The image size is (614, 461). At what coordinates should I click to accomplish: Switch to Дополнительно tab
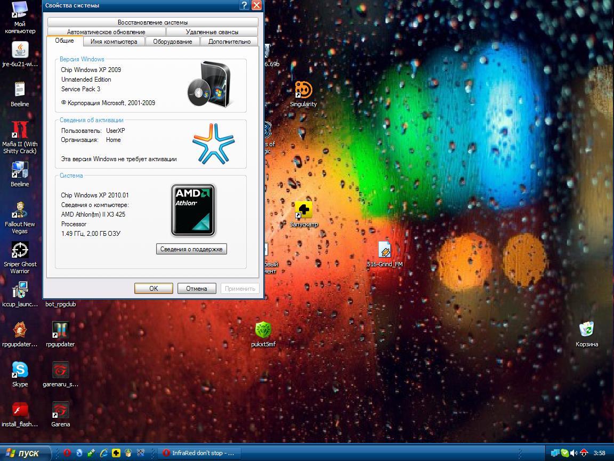tap(230, 42)
